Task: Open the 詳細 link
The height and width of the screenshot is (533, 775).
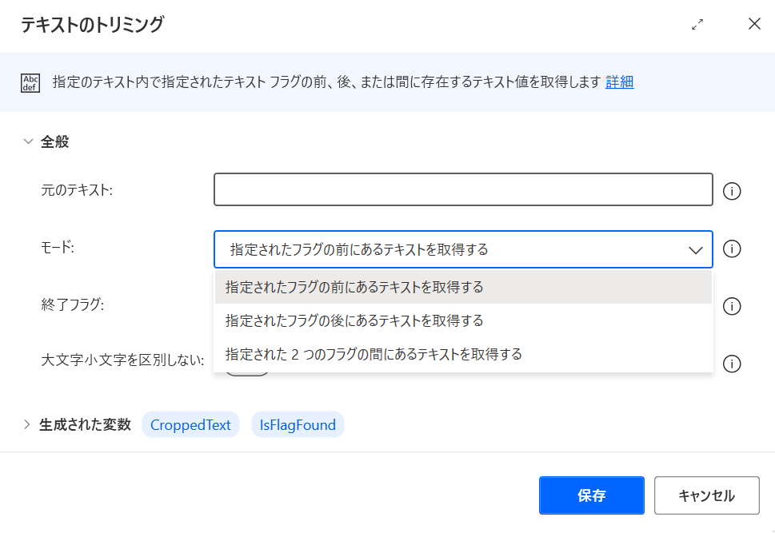Action: click(619, 82)
